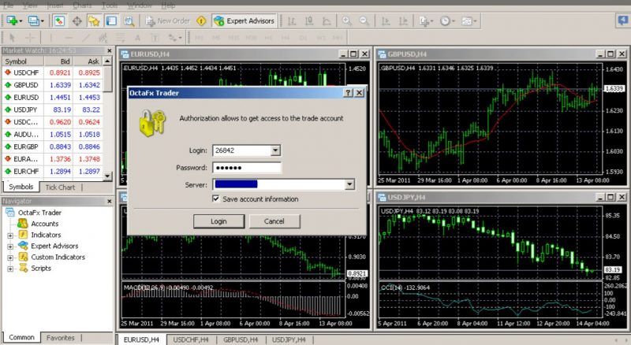Select the Text Label 'T' tool
The height and width of the screenshot is (345, 631).
pos(155,38)
